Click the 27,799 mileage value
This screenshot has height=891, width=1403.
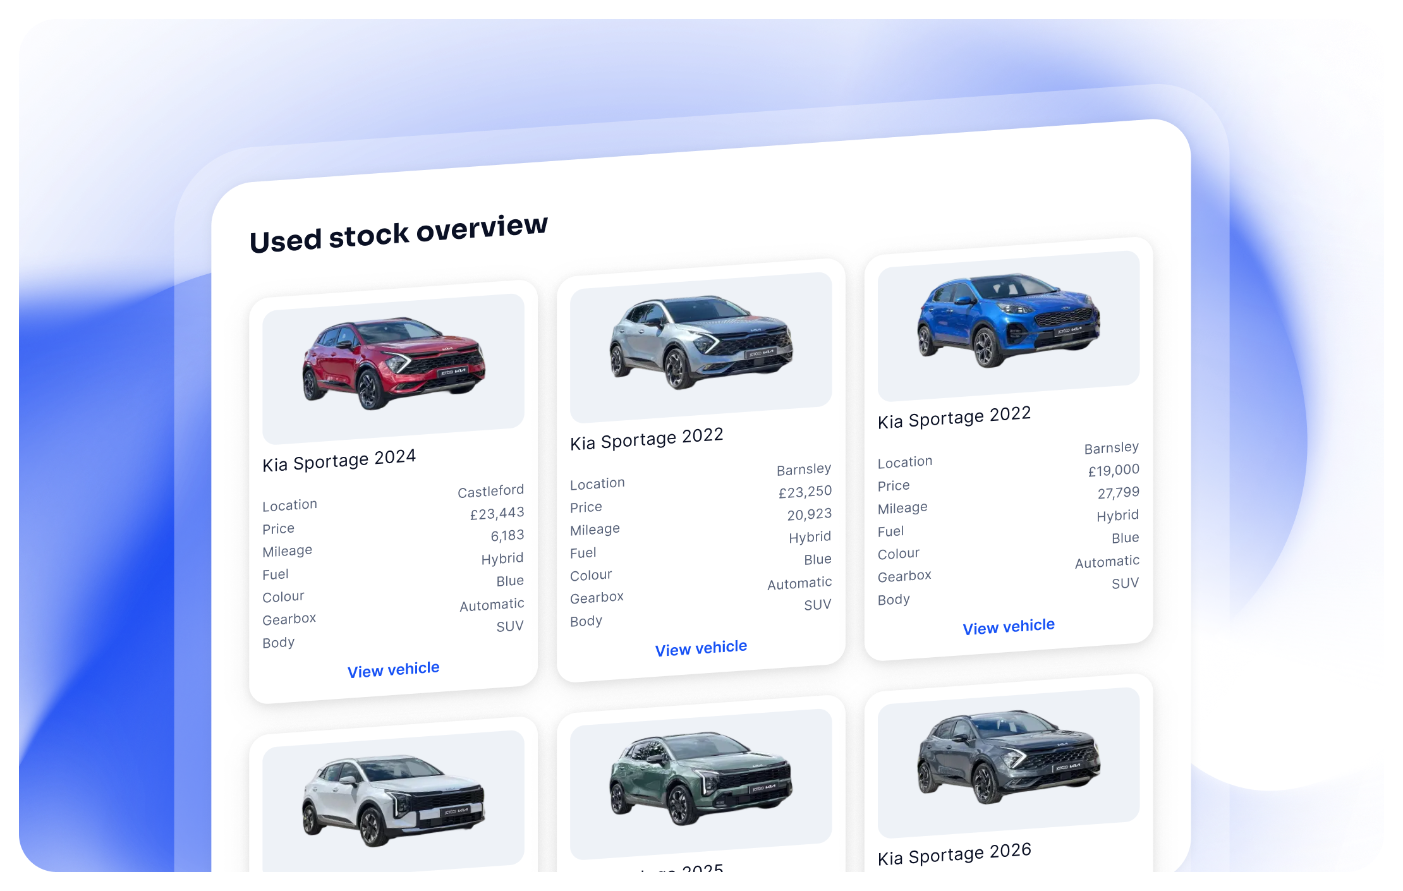[1118, 493]
